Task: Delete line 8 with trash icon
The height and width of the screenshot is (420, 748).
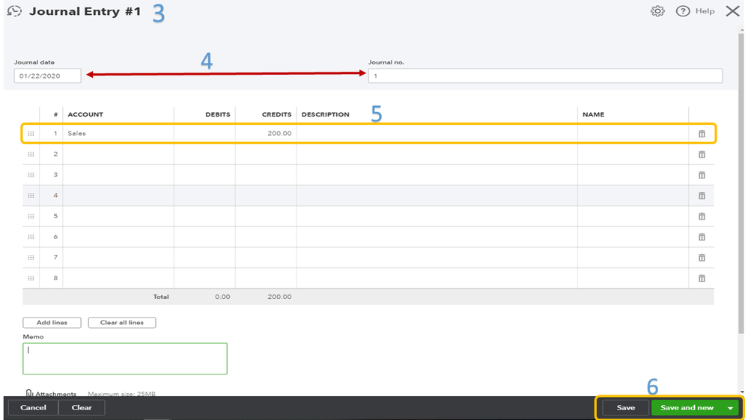Action: [x=702, y=278]
